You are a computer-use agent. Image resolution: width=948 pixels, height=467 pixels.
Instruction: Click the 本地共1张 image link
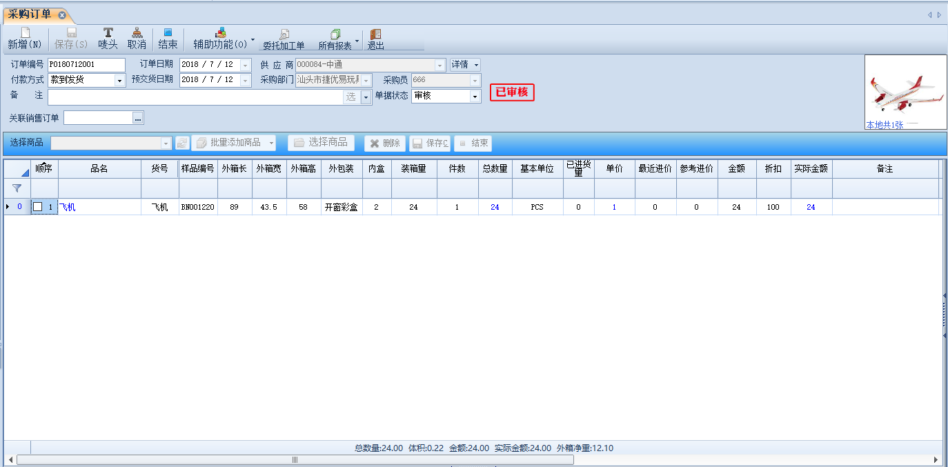click(885, 126)
